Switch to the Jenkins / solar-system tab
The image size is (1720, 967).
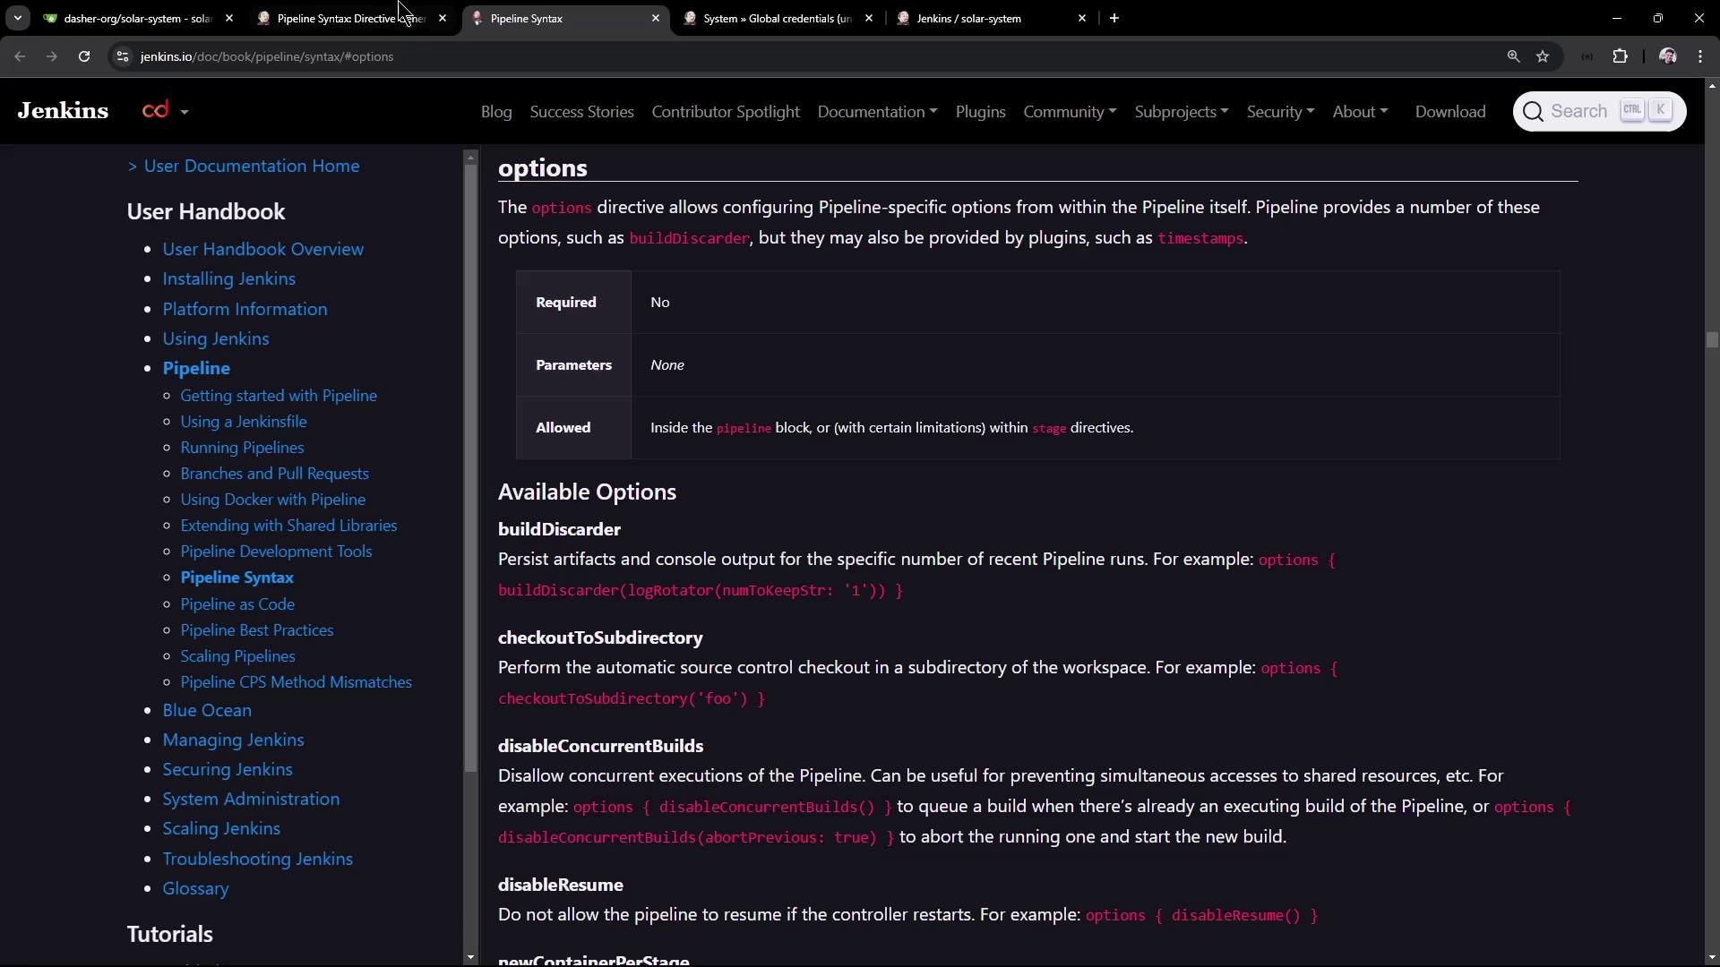968,18
